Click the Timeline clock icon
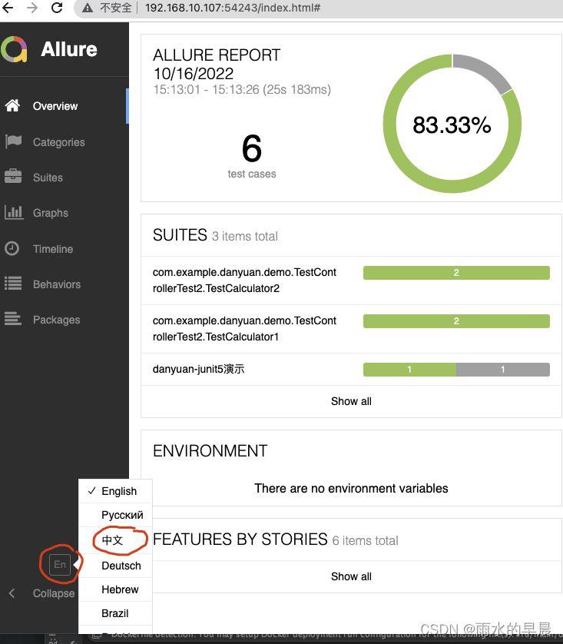563x644 pixels. point(12,248)
